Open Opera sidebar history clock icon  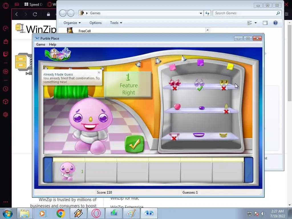pos(6,89)
